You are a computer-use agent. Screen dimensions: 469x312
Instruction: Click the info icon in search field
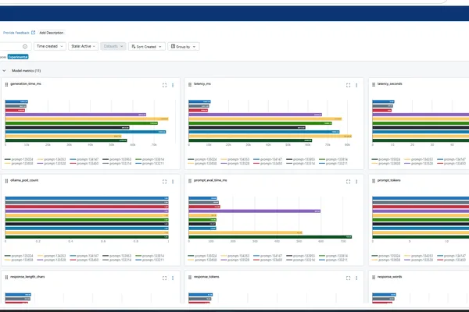click(25, 47)
